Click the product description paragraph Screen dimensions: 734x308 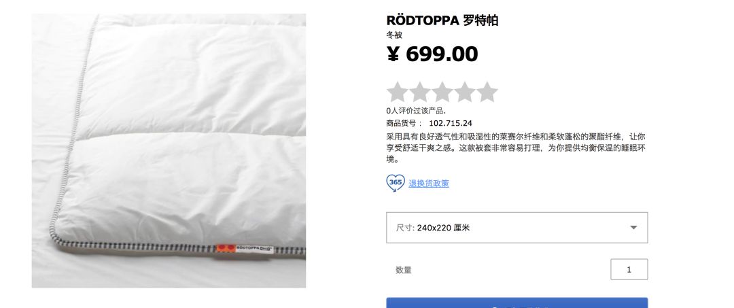point(516,148)
